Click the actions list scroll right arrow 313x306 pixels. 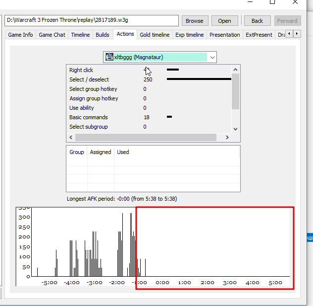click(x=227, y=138)
